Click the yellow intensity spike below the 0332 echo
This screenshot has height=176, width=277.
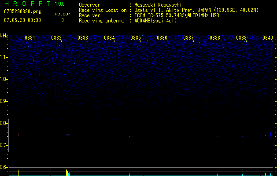(67, 172)
